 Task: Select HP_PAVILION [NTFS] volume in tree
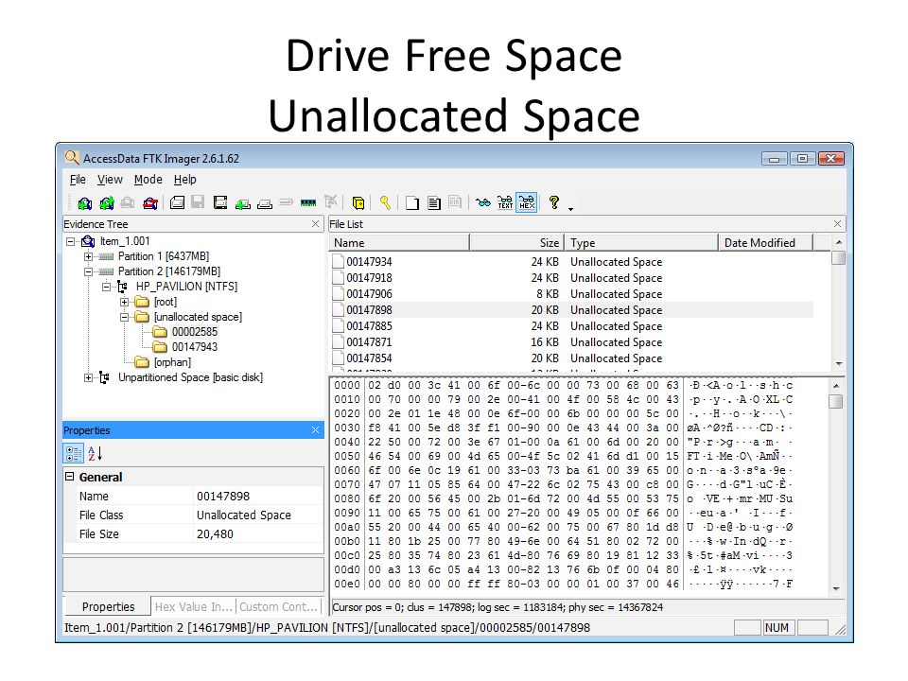(186, 287)
